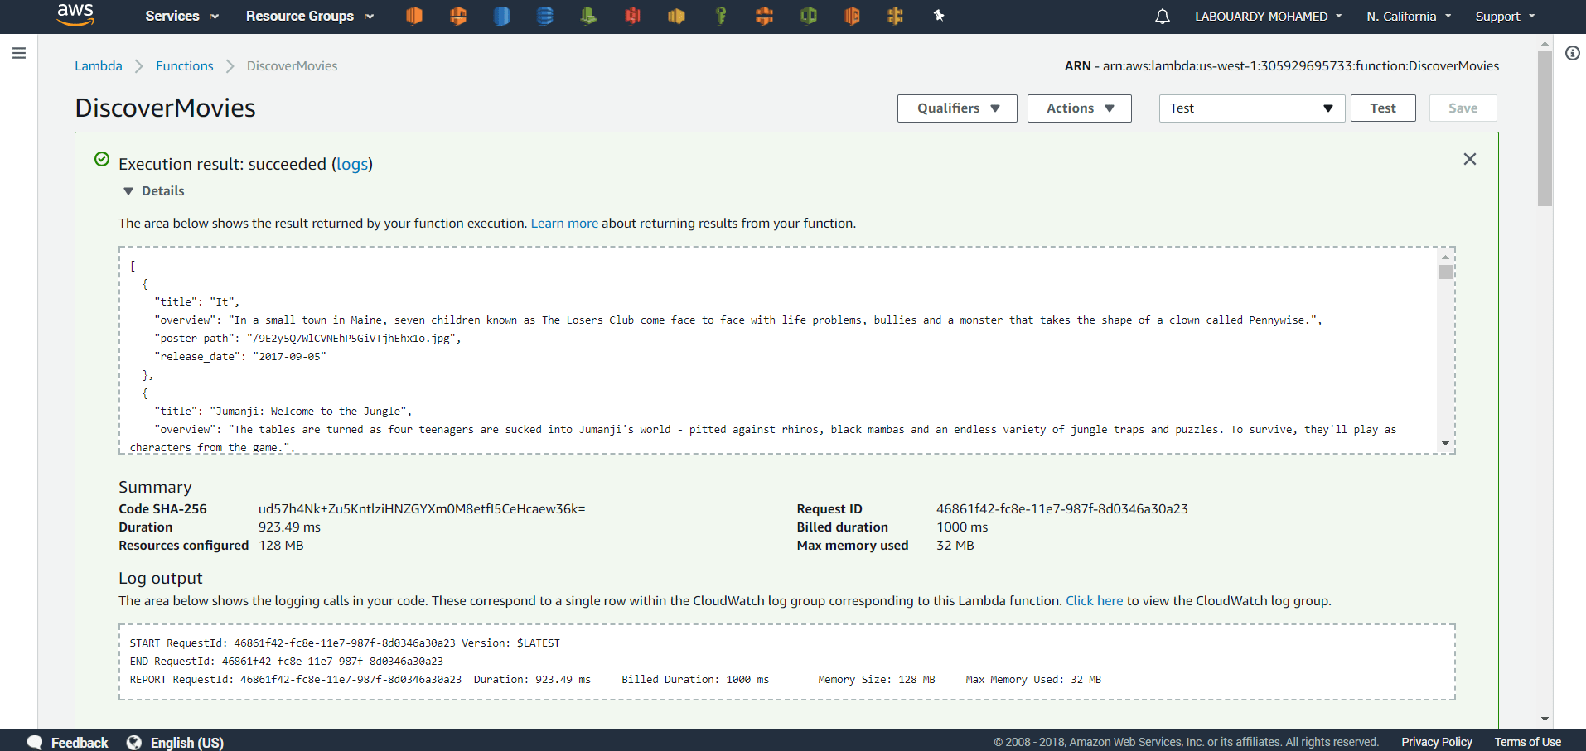
Task: Click the poster_path JSON line
Action: tap(307, 338)
